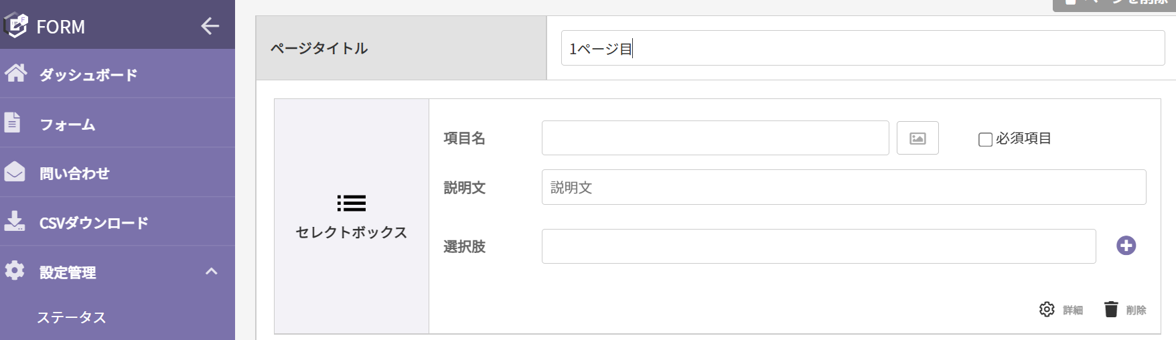Click the ページタイトル input field
This screenshot has width=1176, height=340.
point(863,48)
